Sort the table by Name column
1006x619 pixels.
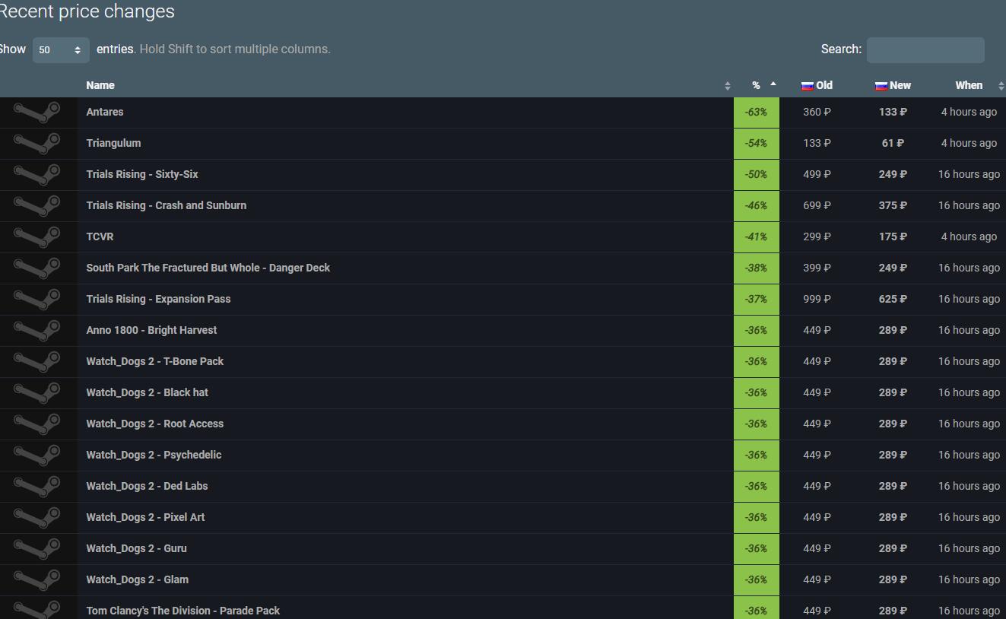click(100, 85)
